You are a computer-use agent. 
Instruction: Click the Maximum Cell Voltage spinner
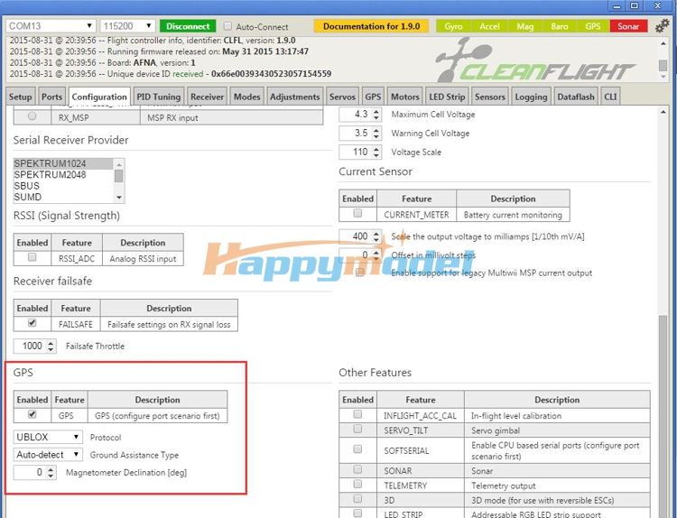tap(376, 115)
